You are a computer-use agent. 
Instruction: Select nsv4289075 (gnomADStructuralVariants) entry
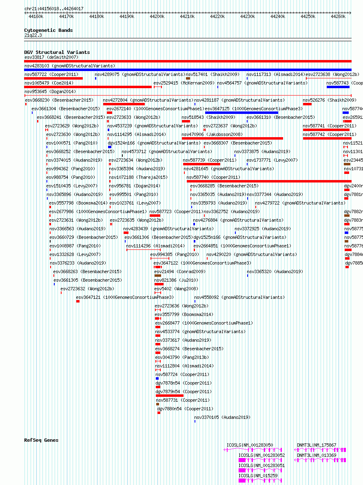point(140,75)
